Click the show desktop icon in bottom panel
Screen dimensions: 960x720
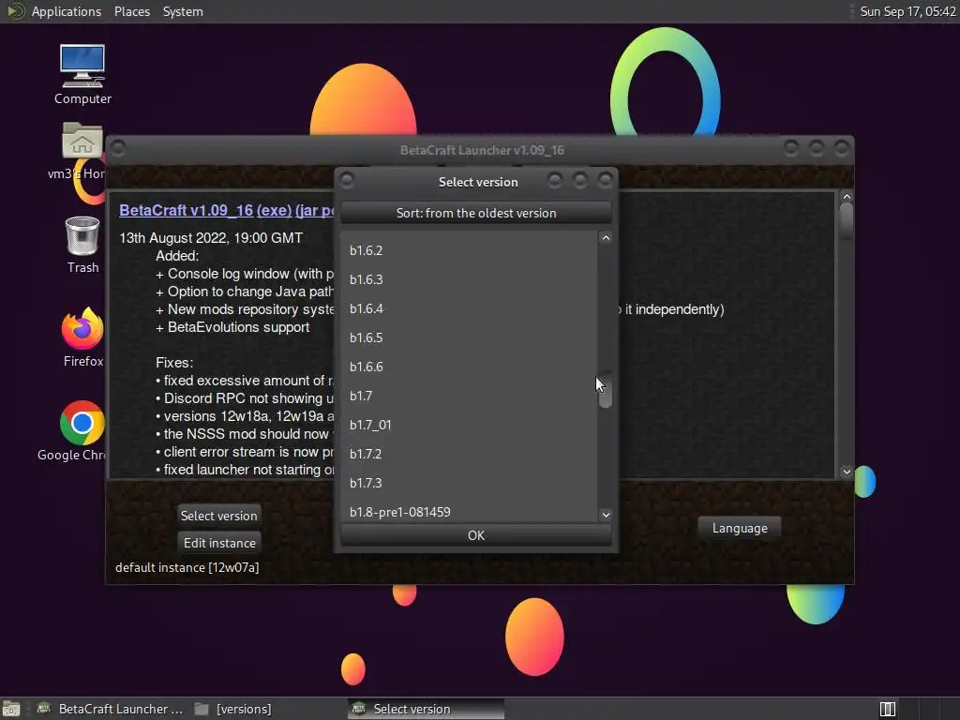pos(11,709)
